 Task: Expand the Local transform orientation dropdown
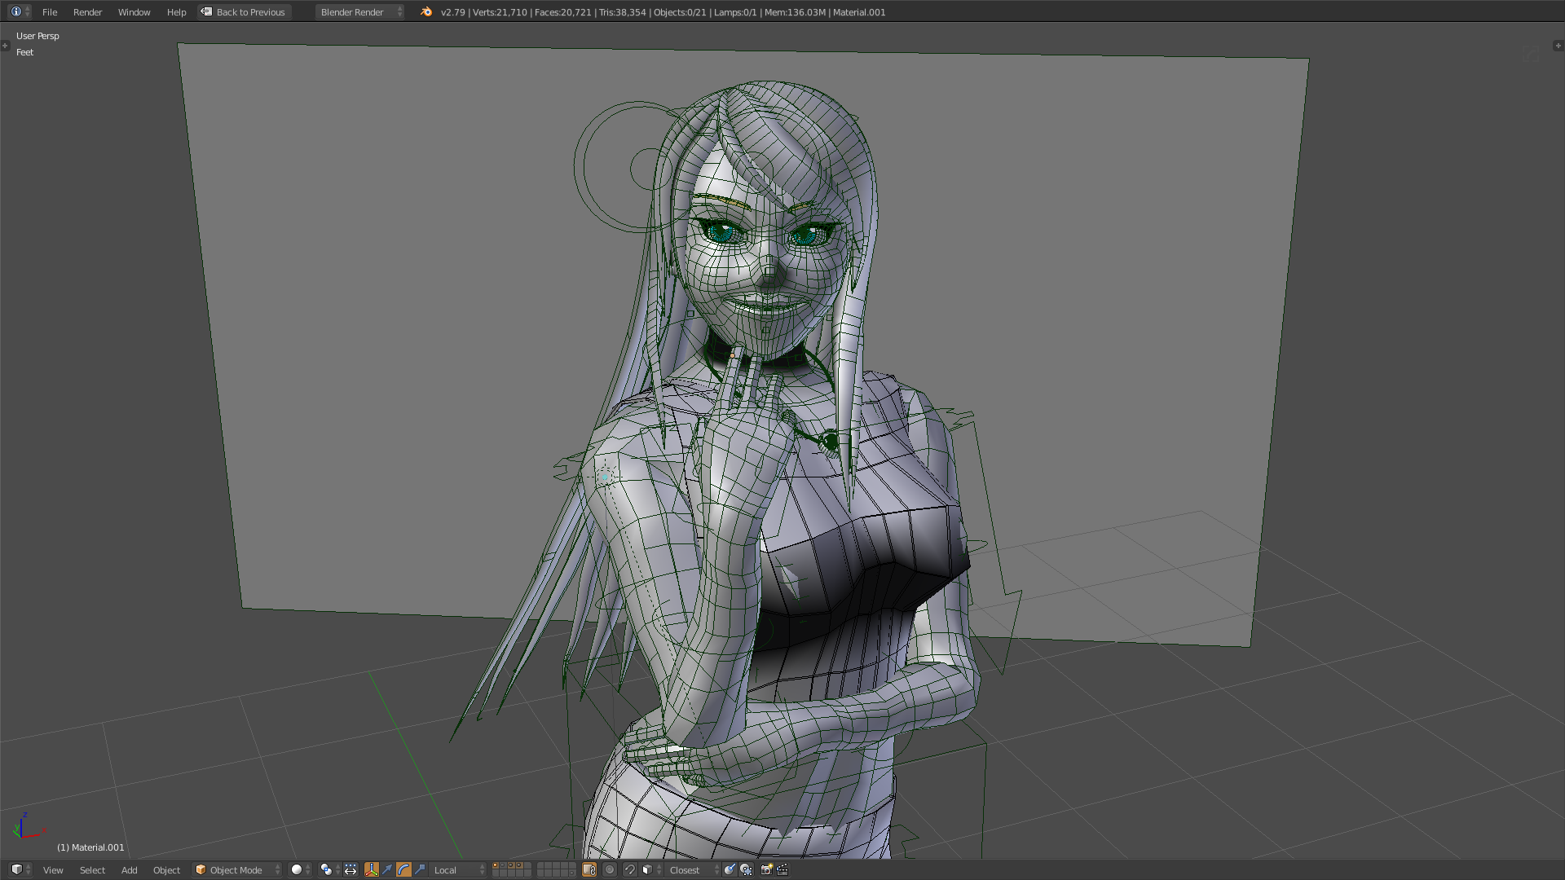[x=458, y=869]
